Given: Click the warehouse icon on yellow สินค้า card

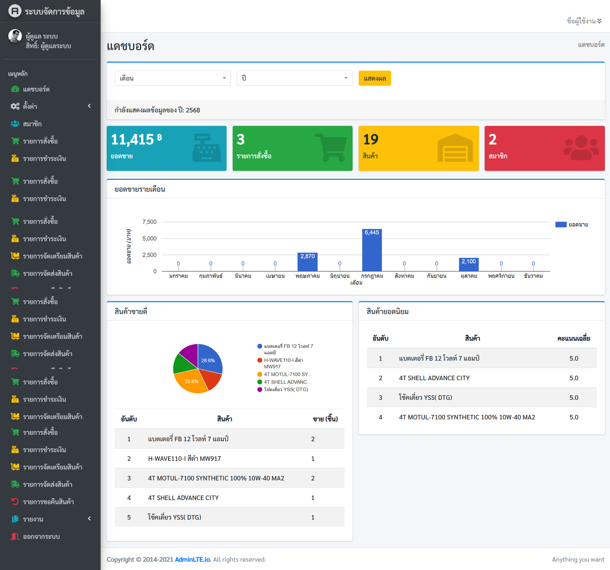Looking at the screenshot, I should click(x=455, y=148).
